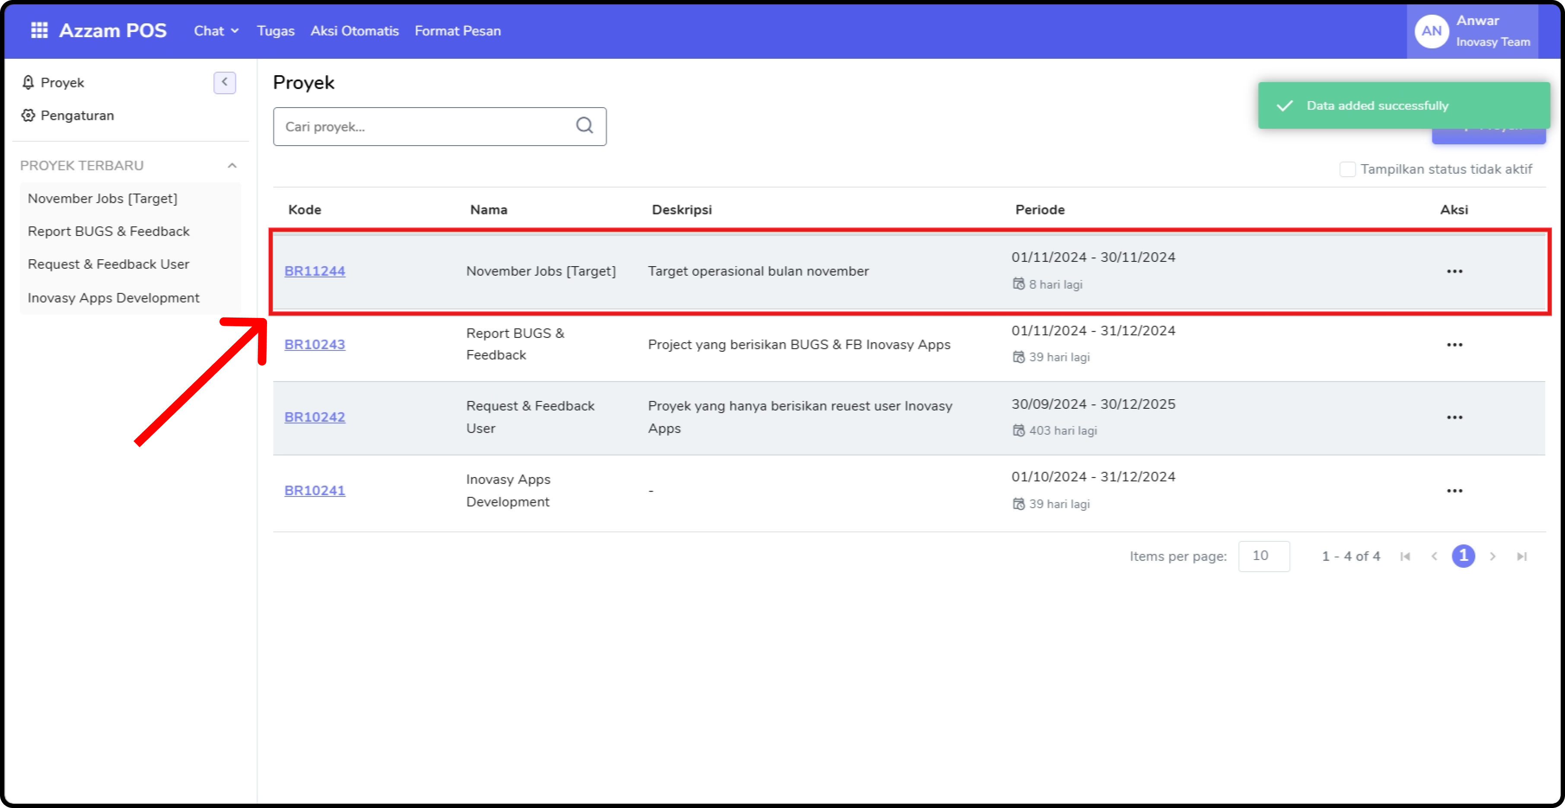
Task: Enable Tampilkan status tidak aktif checkbox
Action: pos(1347,169)
